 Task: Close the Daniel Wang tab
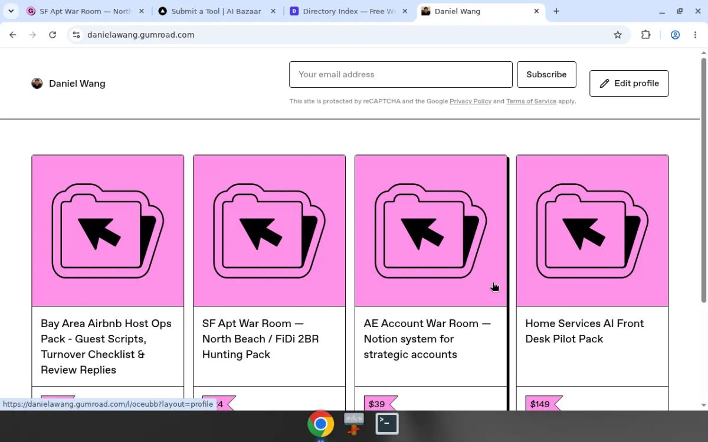tap(536, 11)
